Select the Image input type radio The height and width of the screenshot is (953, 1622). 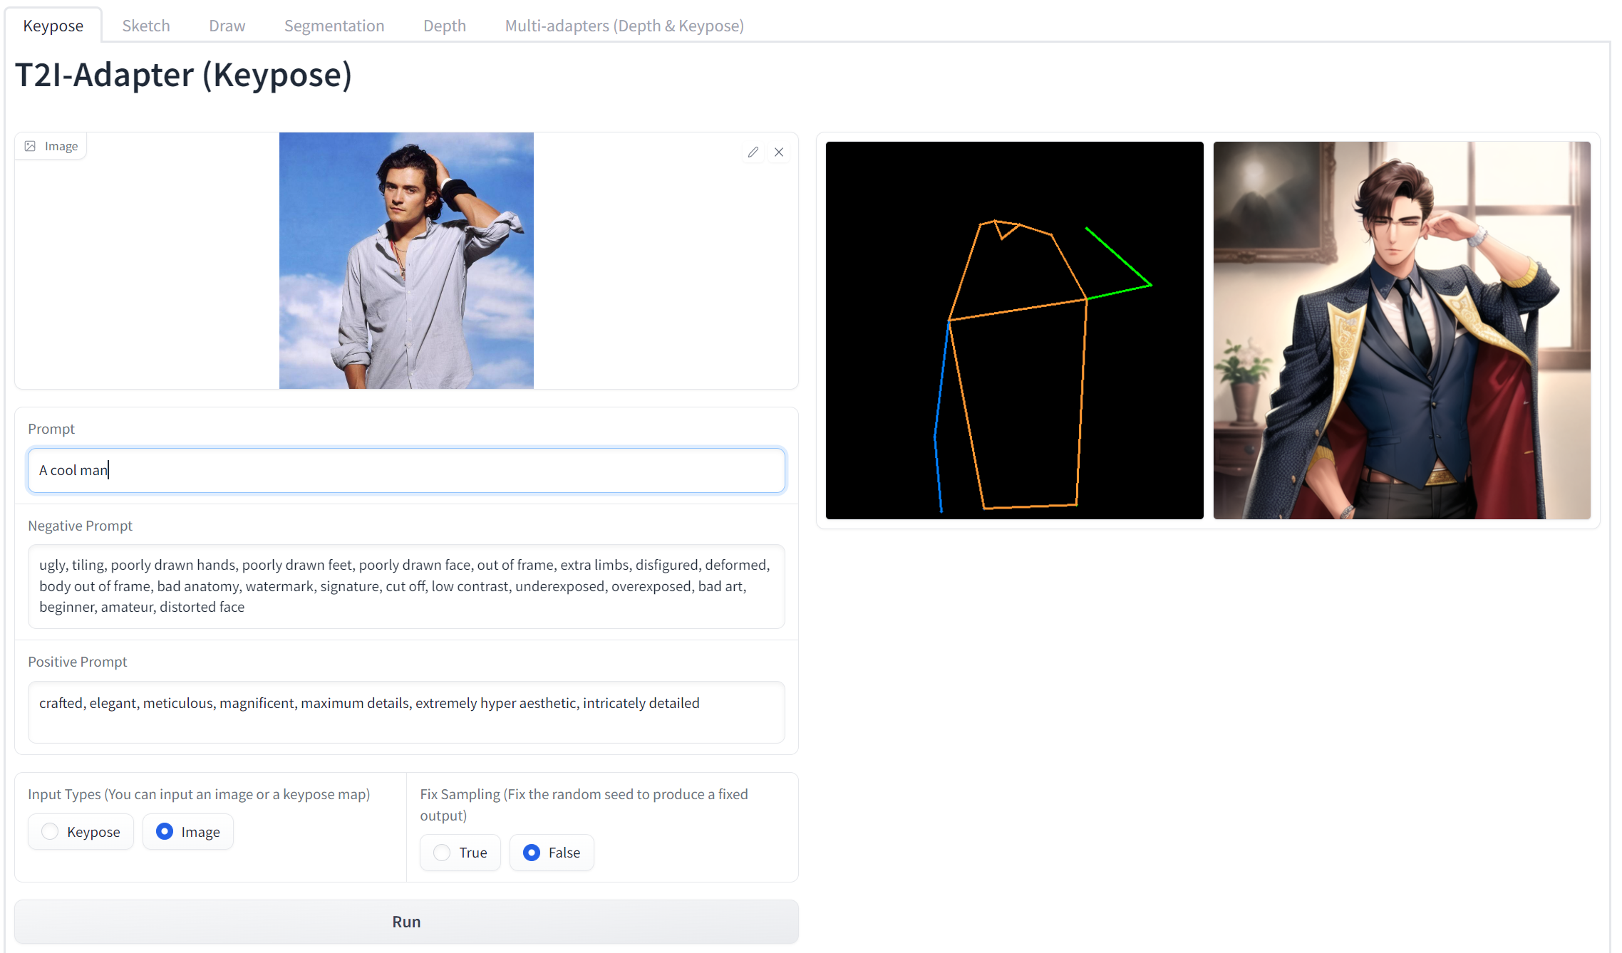coord(165,831)
